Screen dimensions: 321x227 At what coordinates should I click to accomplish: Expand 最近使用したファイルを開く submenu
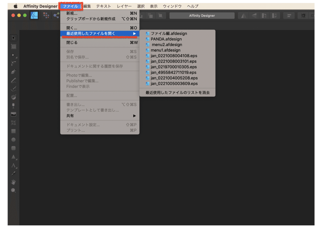coord(100,33)
